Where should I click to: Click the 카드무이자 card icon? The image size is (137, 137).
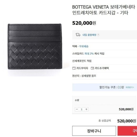[74, 68]
